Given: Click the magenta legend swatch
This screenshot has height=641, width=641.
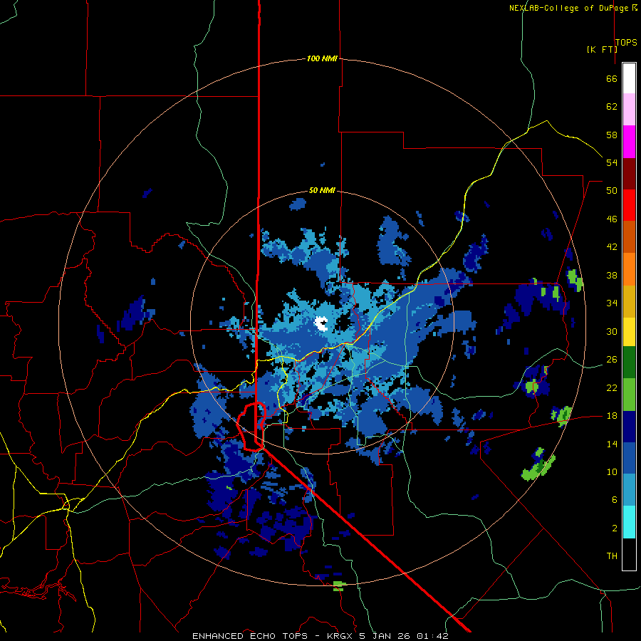Looking at the screenshot, I should coord(629,142).
